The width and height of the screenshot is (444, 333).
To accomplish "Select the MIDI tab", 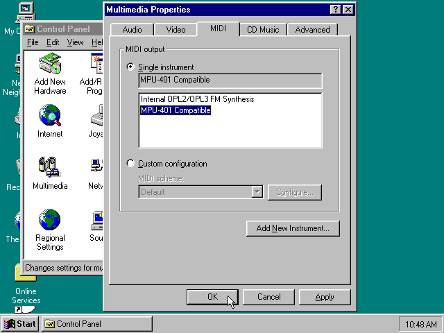I will [x=218, y=28].
